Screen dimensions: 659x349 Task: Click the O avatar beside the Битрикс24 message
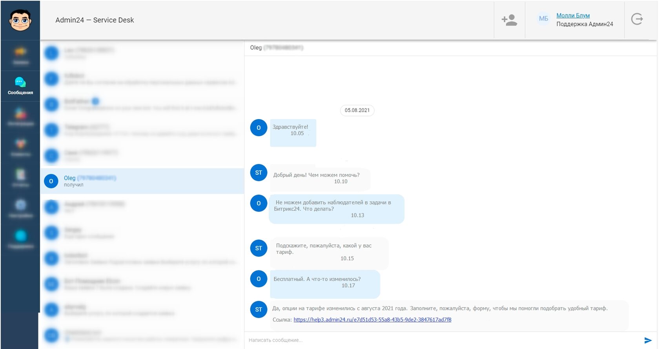(x=259, y=203)
